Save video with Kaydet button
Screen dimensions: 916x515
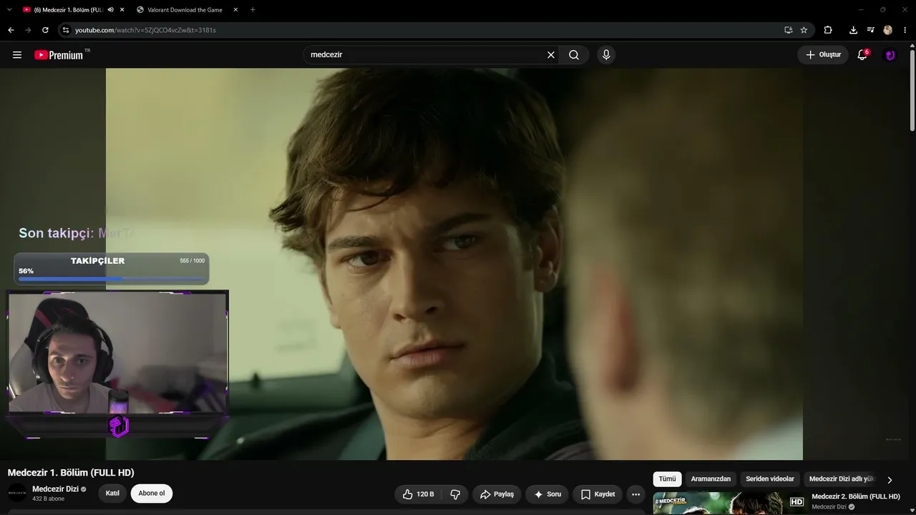tap(598, 494)
